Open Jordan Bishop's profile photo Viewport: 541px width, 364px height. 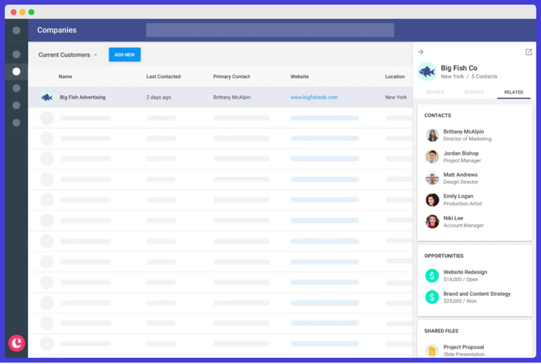[432, 157]
